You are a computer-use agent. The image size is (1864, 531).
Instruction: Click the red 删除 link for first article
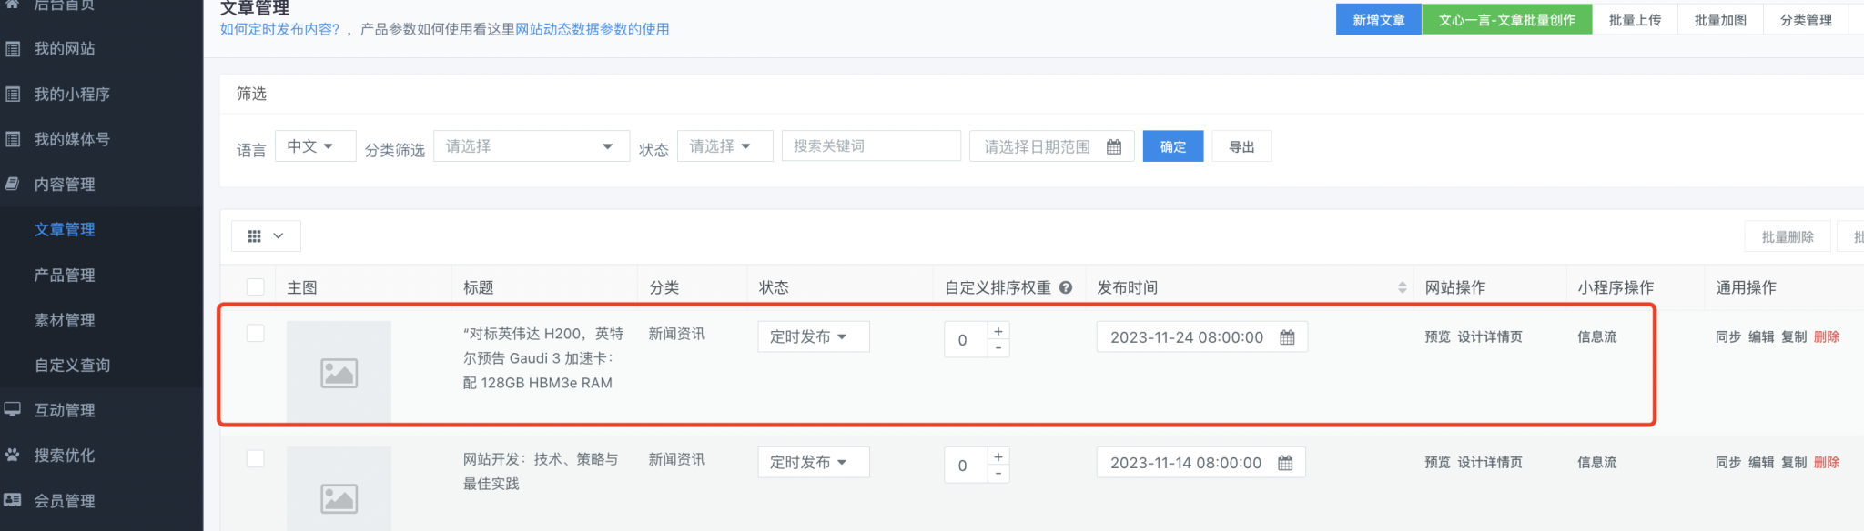click(1826, 337)
